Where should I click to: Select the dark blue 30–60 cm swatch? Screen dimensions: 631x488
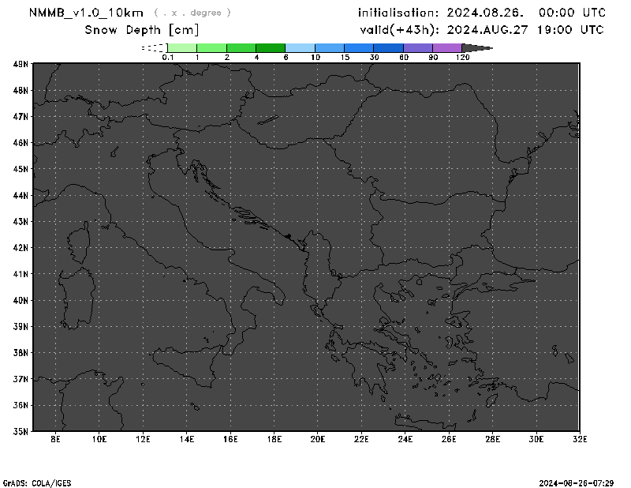[x=388, y=48]
